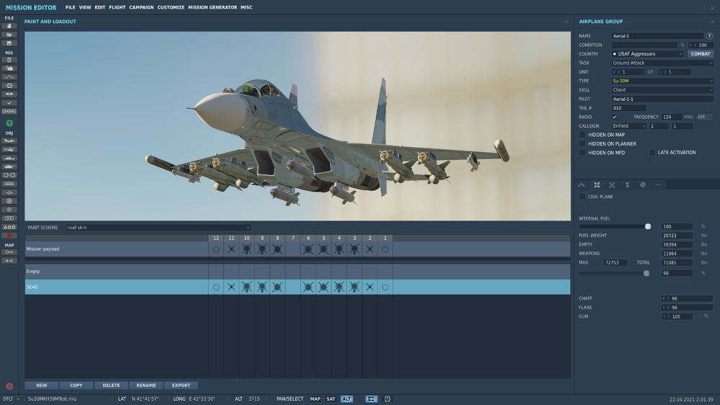
Task: Open the AM modulation dropdown
Action: [704, 117]
